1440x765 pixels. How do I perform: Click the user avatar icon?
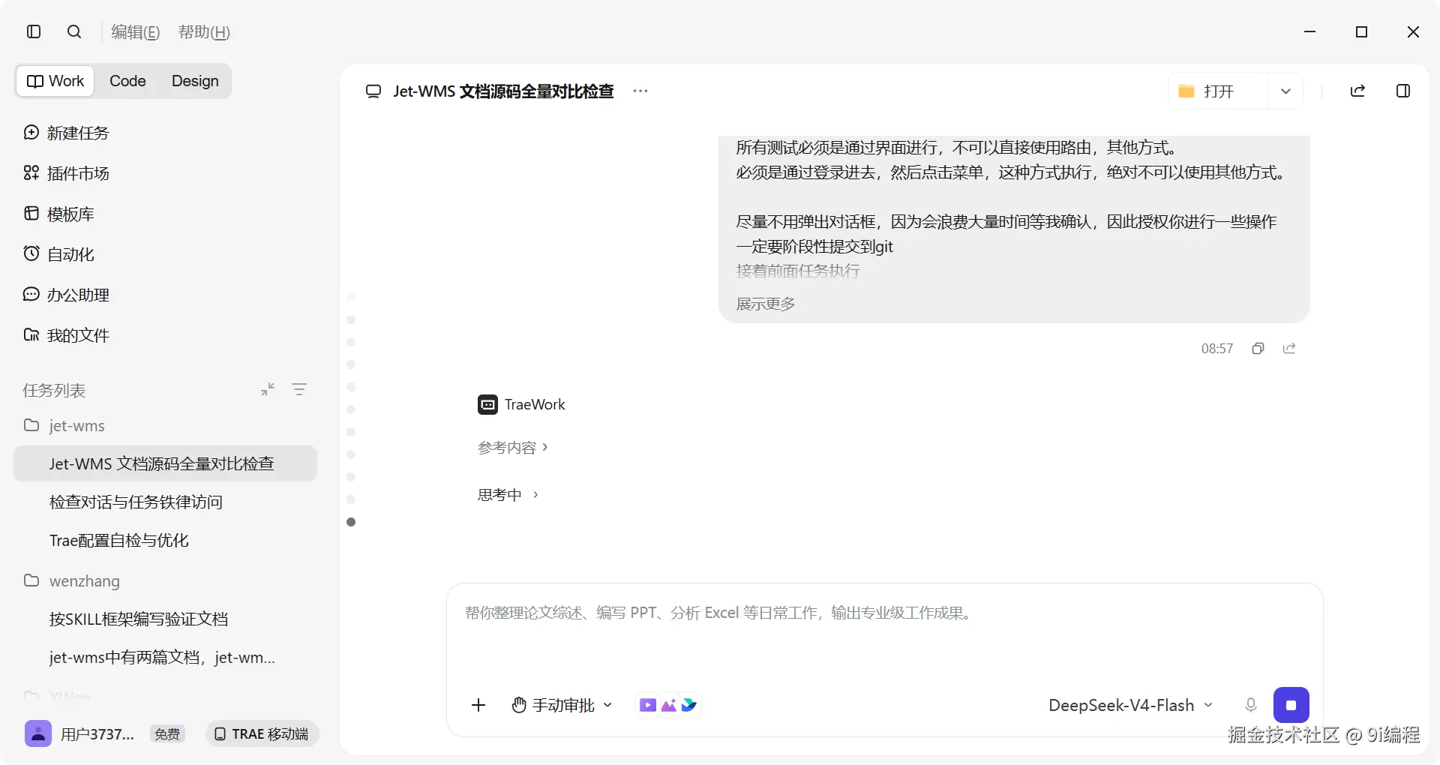click(x=38, y=733)
